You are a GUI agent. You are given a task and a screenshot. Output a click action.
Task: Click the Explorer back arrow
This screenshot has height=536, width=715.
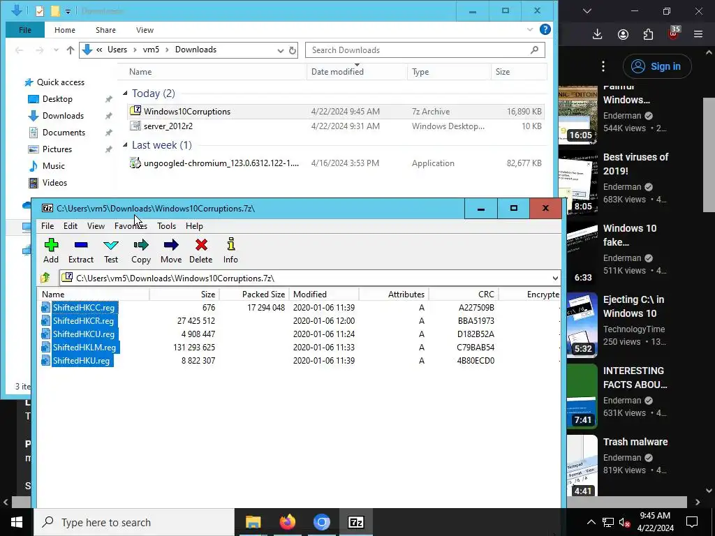tap(19, 50)
